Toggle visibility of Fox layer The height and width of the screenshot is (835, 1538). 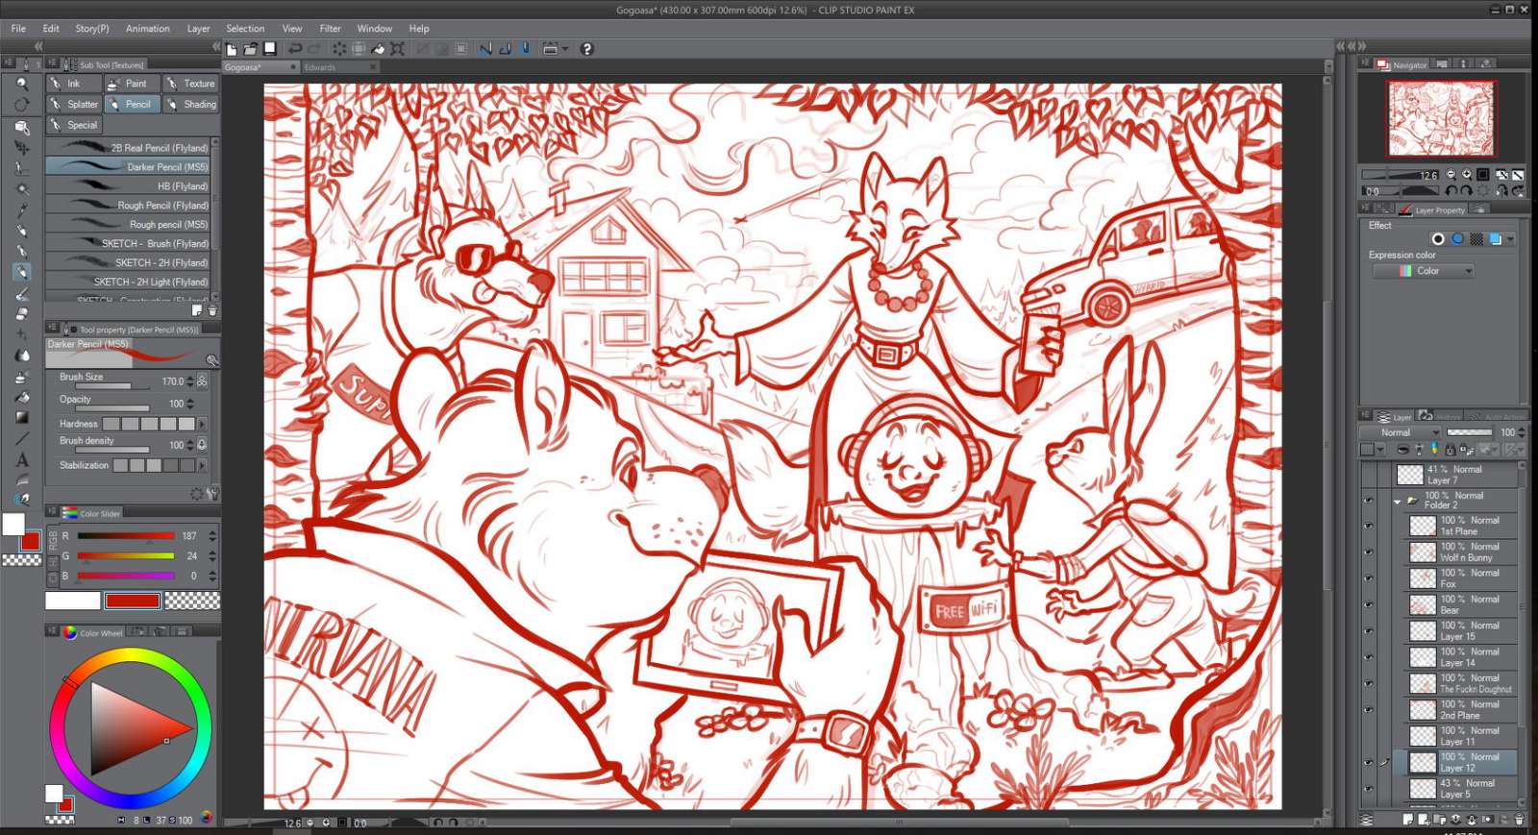[1369, 578]
